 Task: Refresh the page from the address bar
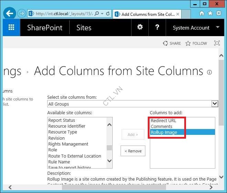pyautogui.click(x=108, y=14)
